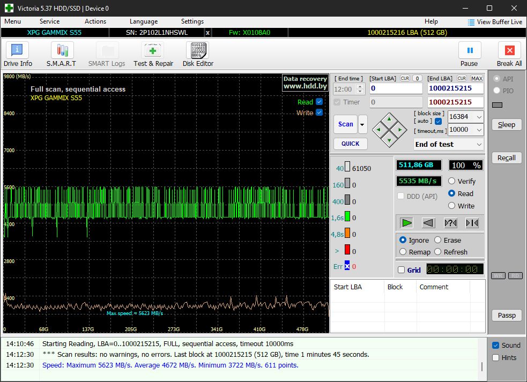Open the S.M.A.R.T attributes view
Screen dimensions: 527x382
tap(62, 55)
